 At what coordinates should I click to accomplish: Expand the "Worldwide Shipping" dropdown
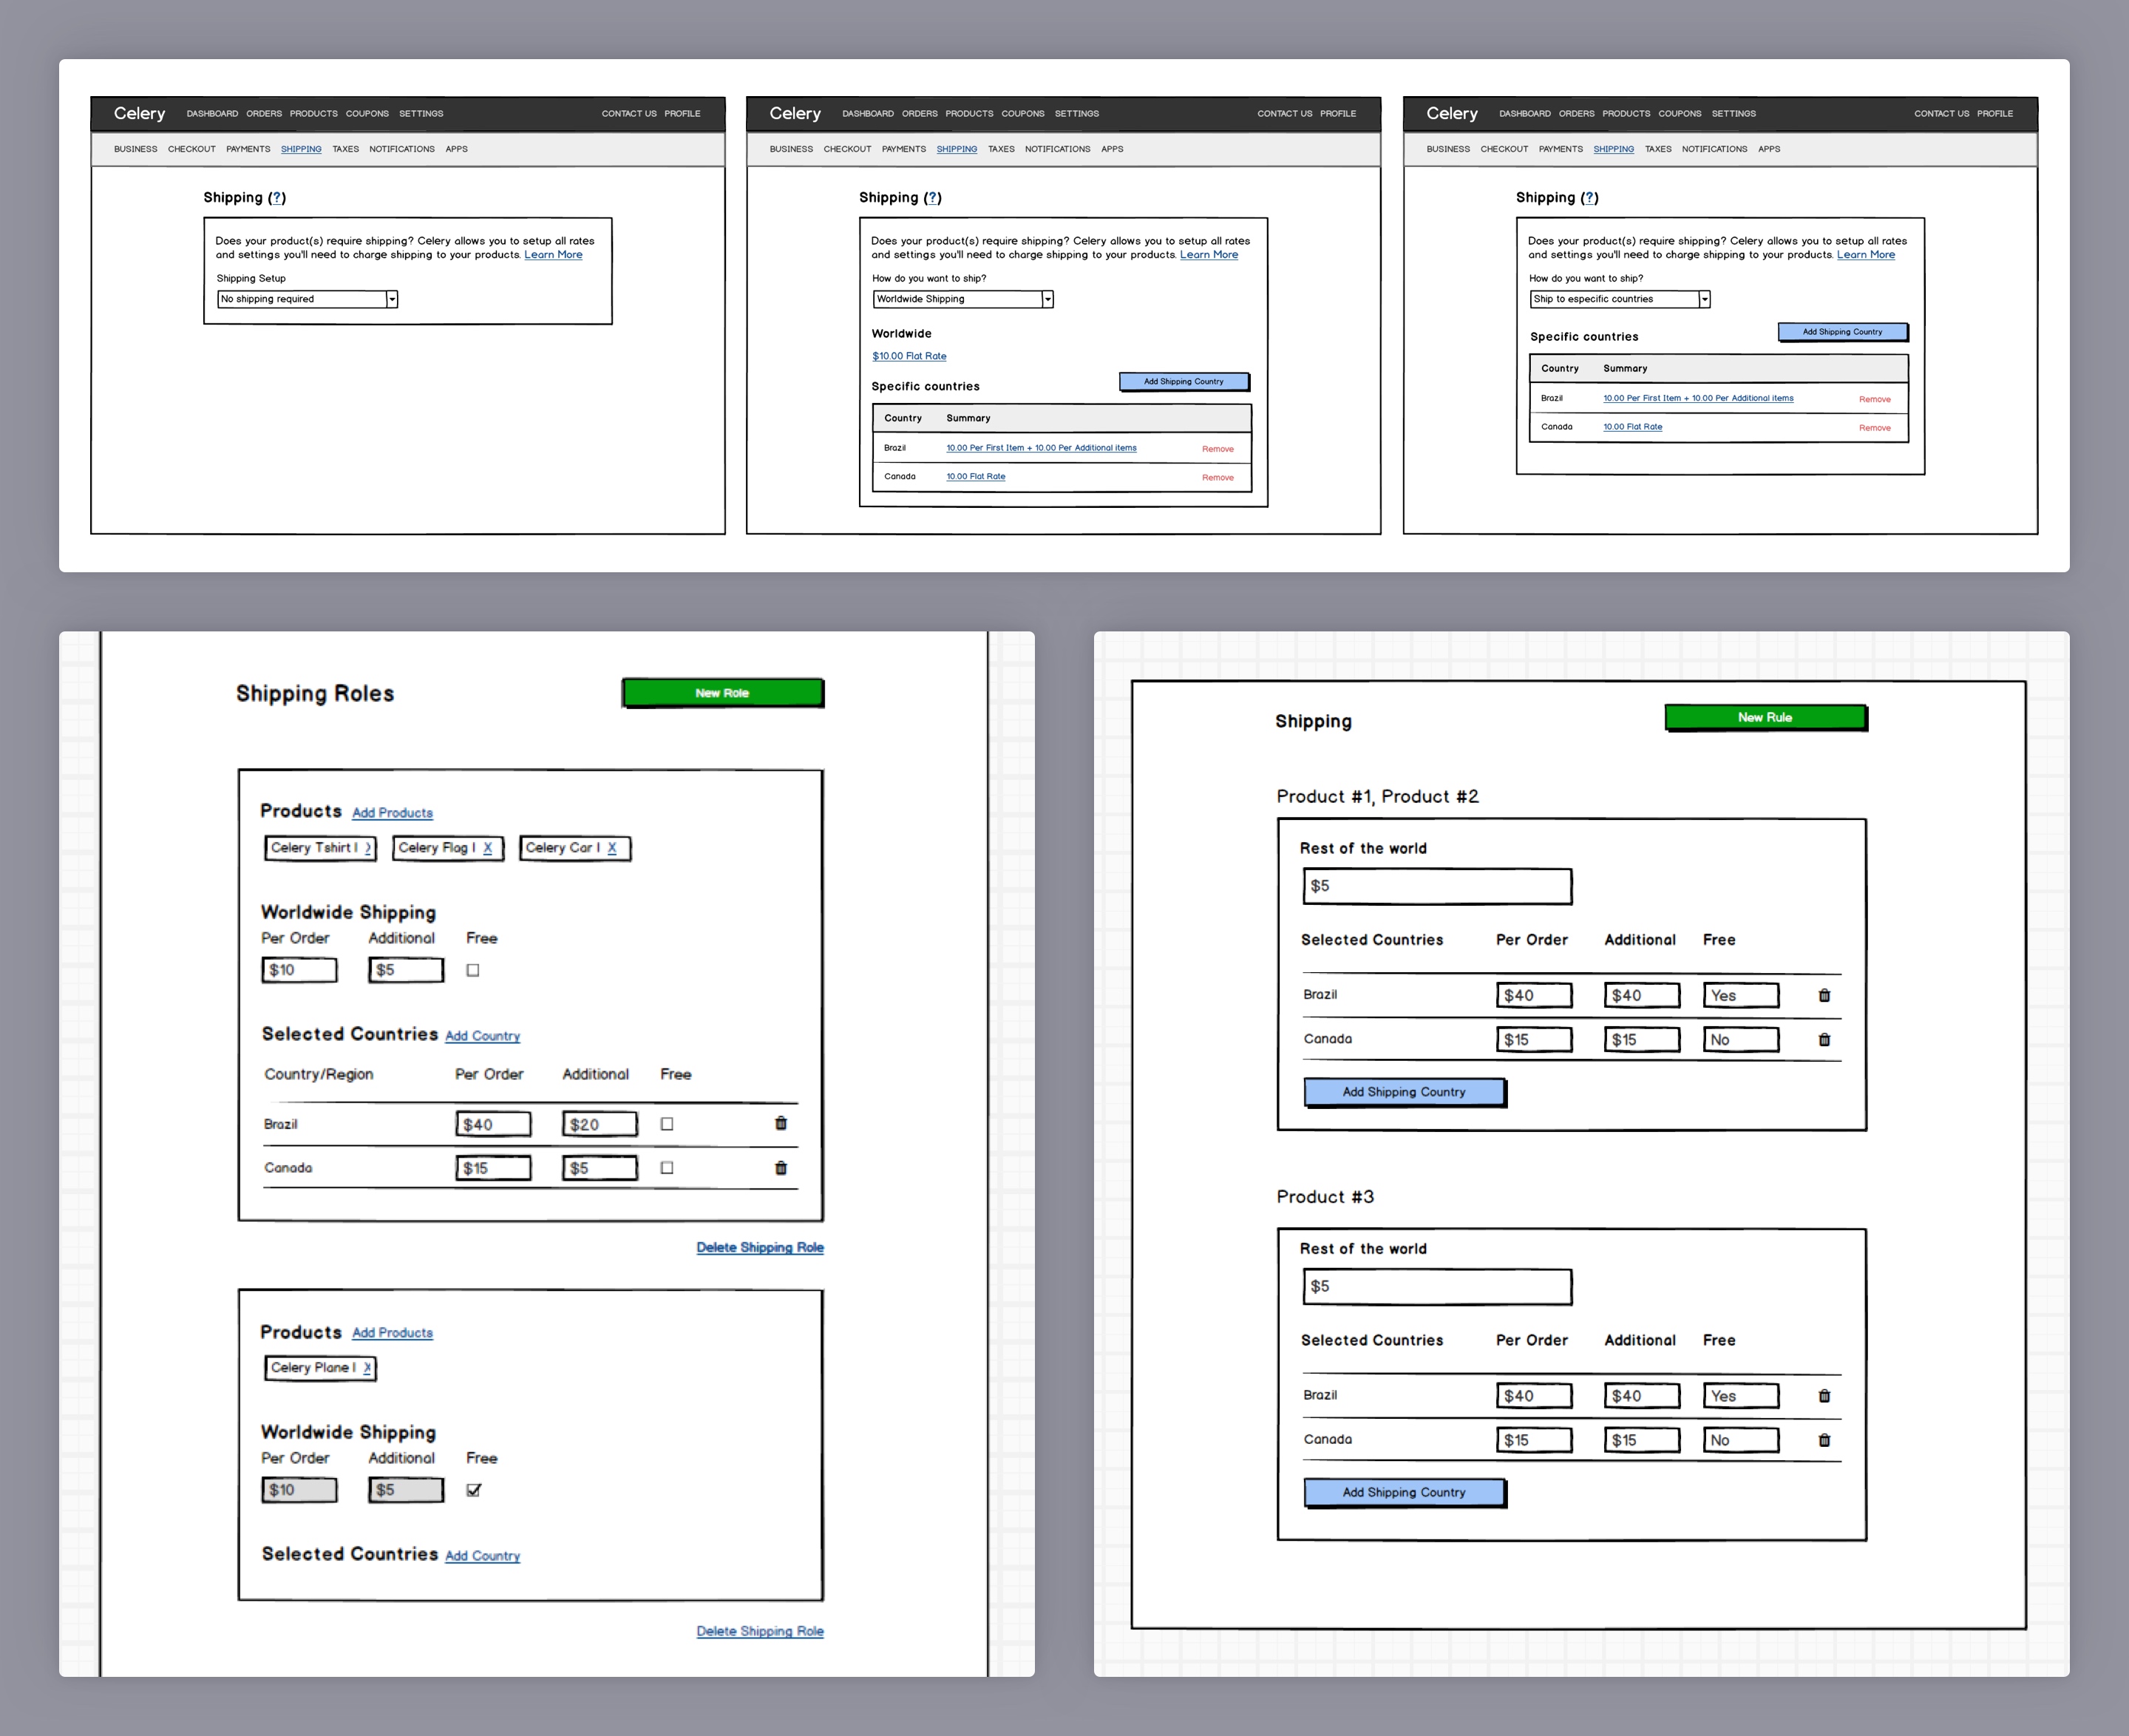click(1047, 299)
